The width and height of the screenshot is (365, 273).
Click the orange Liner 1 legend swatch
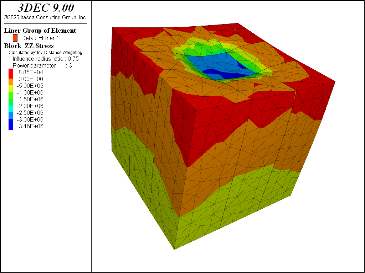(15, 38)
